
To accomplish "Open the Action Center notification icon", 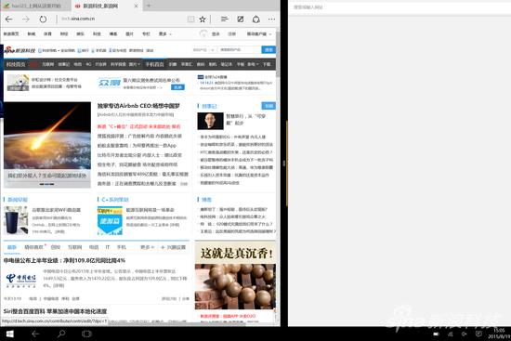I will tap(478, 334).
